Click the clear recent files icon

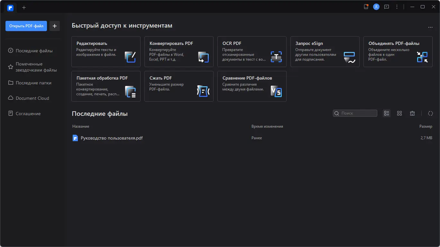[412, 113]
